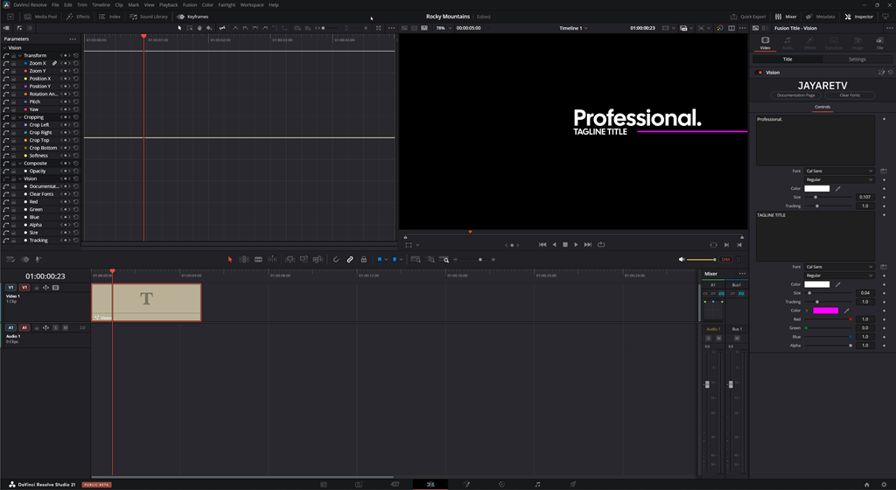Click the loop playback icon in viewer
This screenshot has width=896, height=490.
coord(601,245)
